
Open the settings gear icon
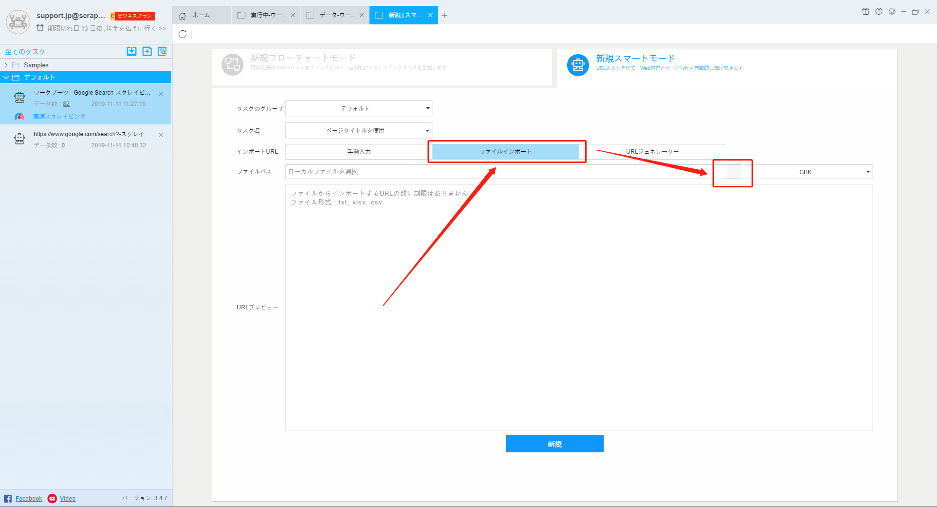point(892,12)
